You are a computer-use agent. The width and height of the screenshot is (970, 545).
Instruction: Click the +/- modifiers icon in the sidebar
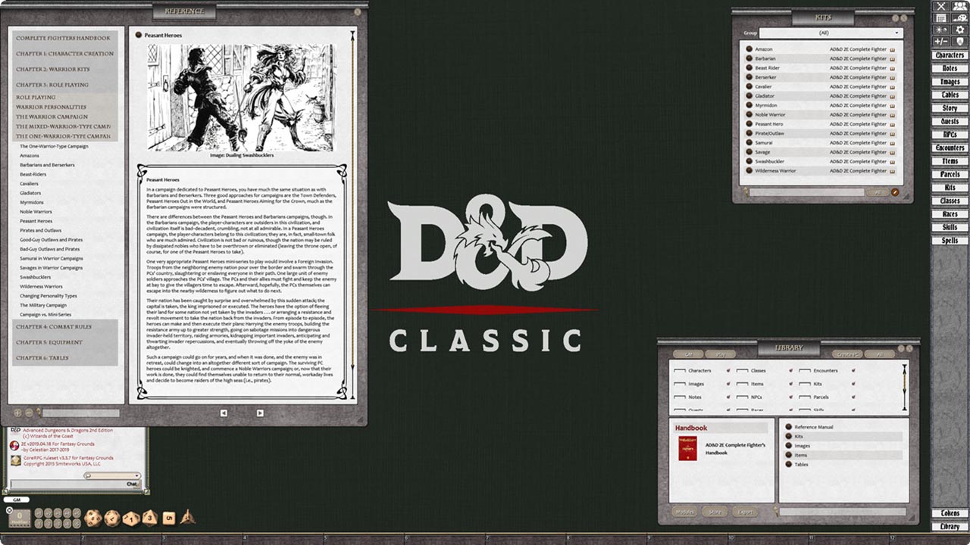pos(941,41)
